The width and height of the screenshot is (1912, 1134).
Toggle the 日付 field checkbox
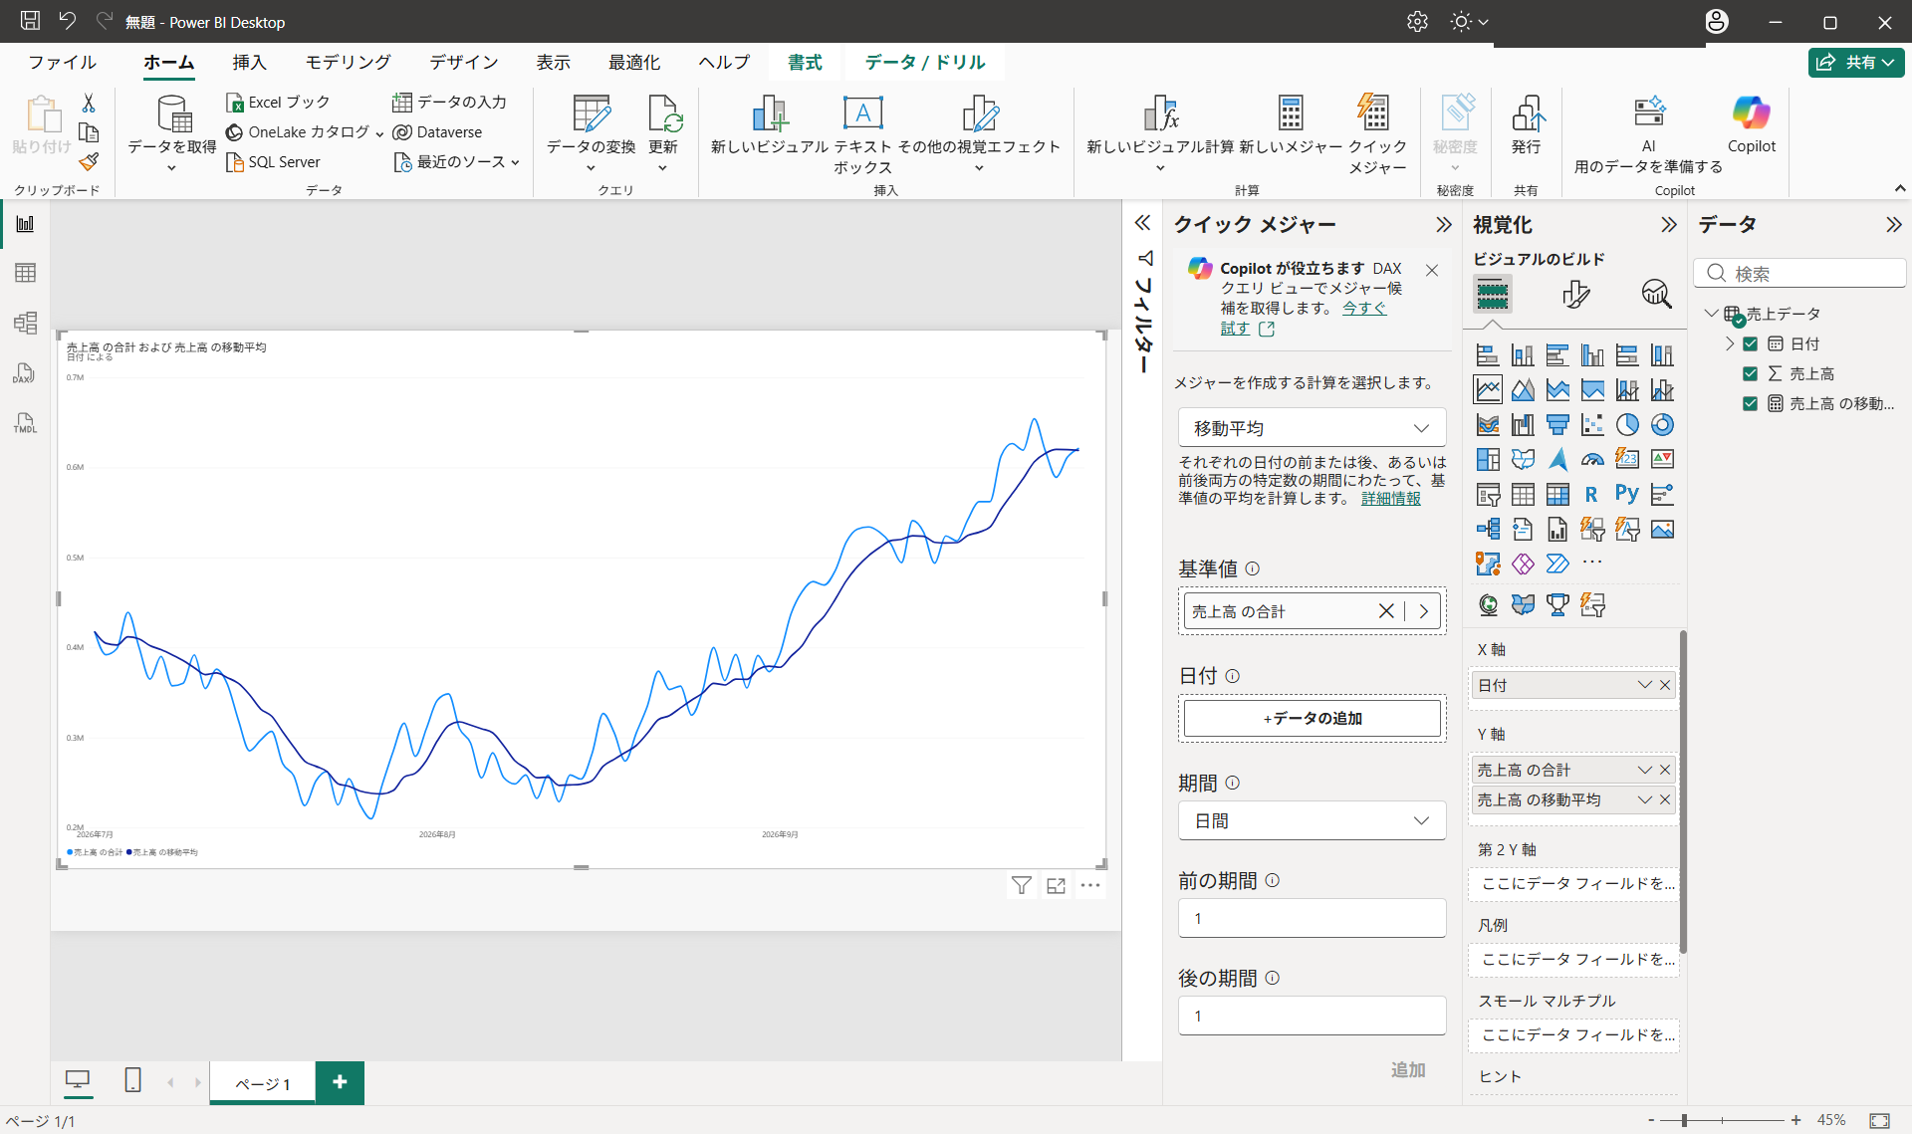(x=1750, y=343)
